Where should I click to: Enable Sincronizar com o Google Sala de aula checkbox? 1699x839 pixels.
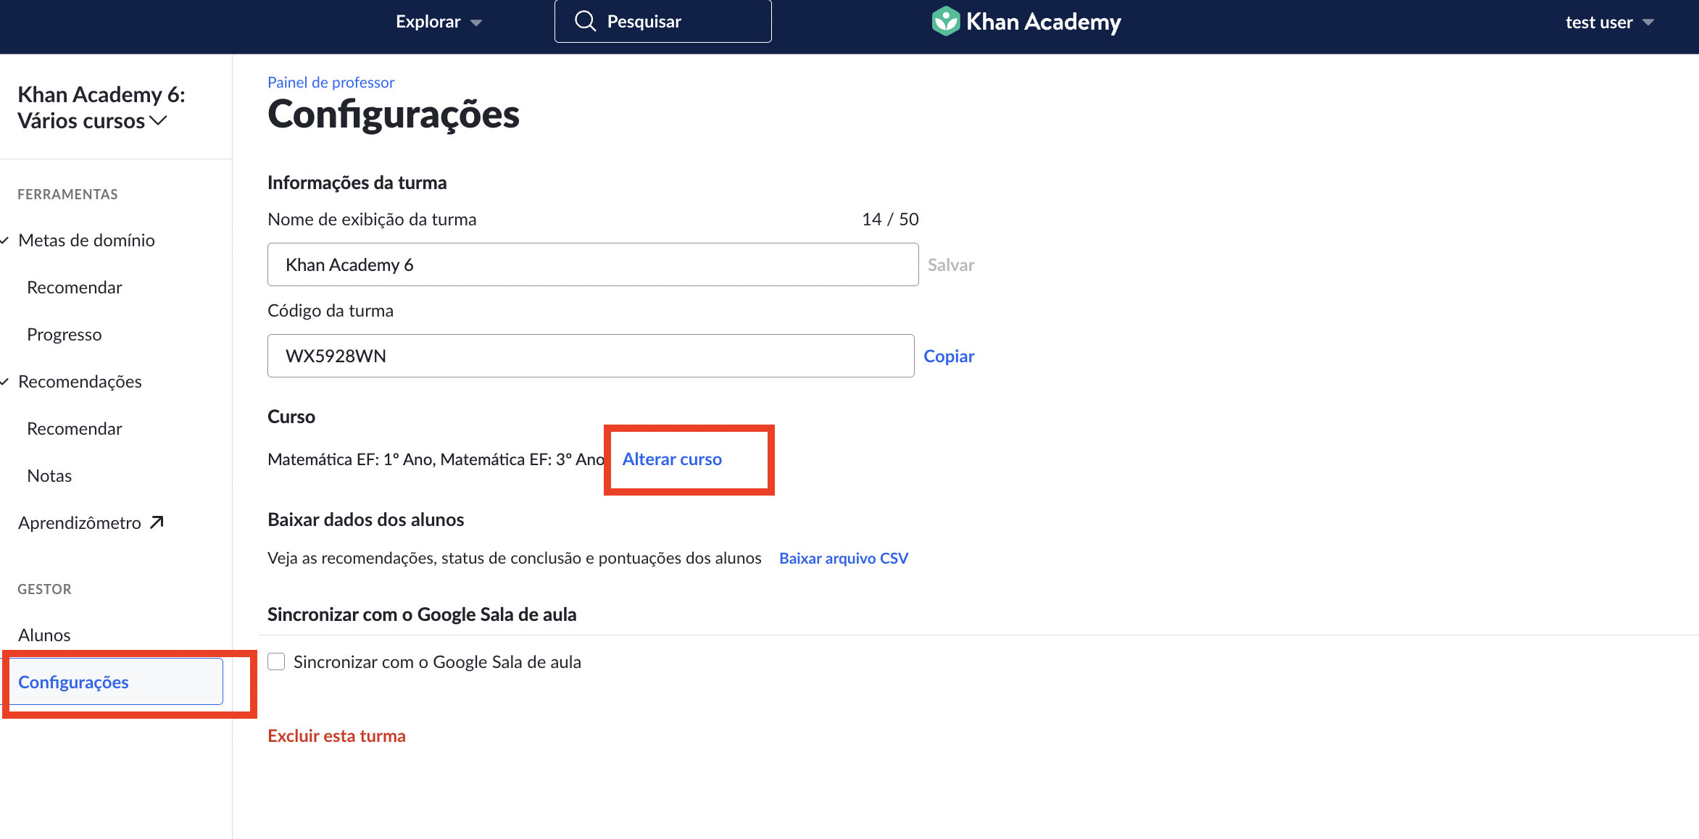coord(276,661)
